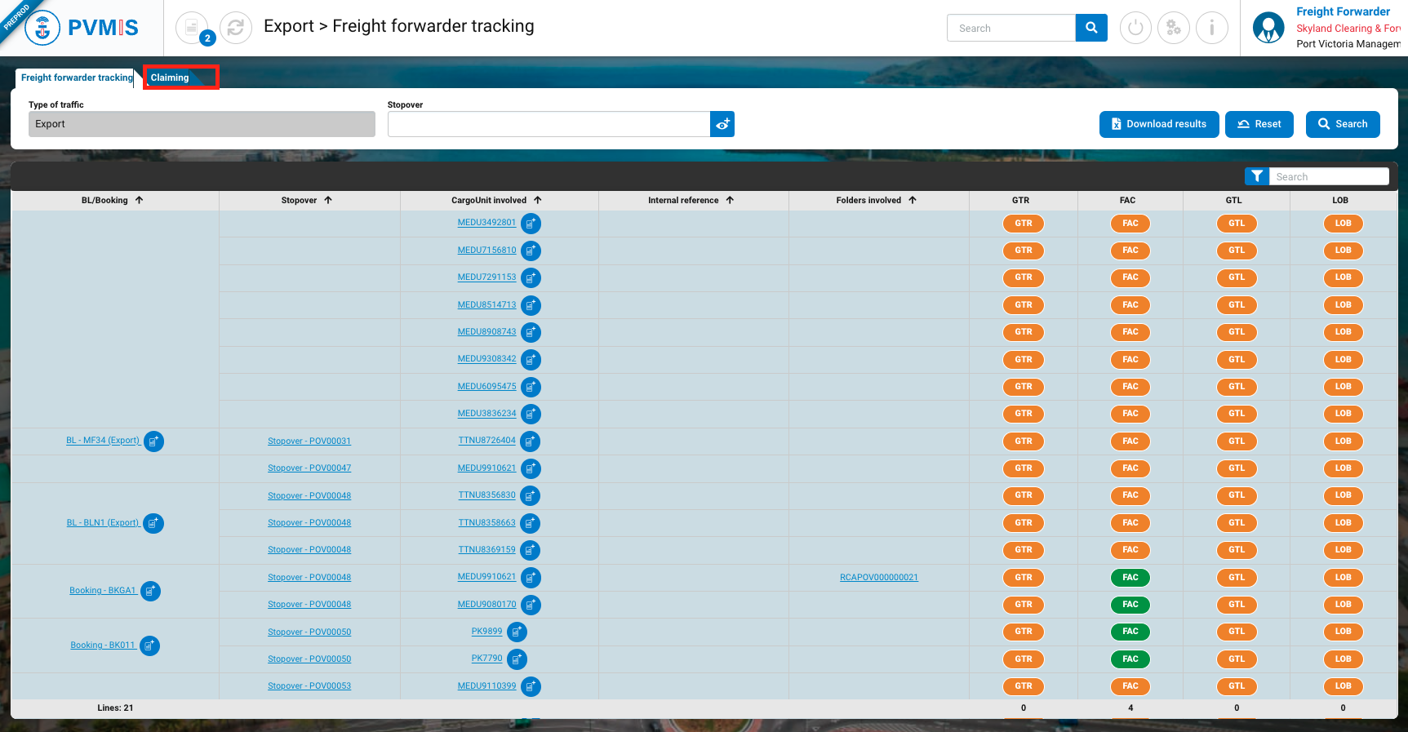Click the green FAC status for PK9899
The height and width of the screenshot is (732, 1408).
(1130, 632)
